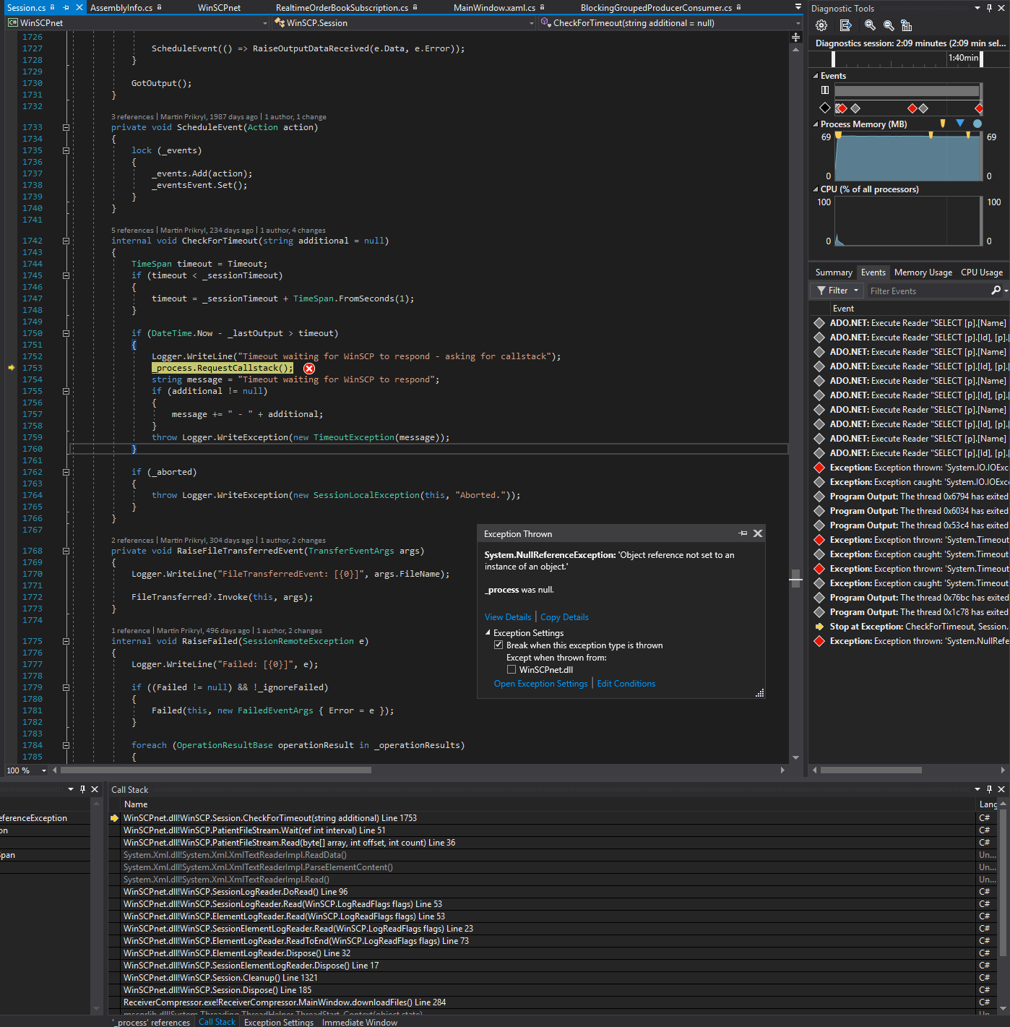Select the PatientFileStream.Wait call stack frame

254,830
